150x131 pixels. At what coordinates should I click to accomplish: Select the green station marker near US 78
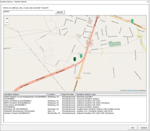(132, 21)
